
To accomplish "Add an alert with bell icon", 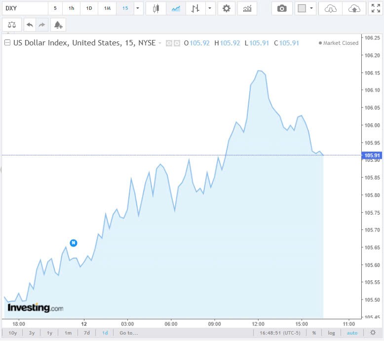I will [x=58, y=25].
